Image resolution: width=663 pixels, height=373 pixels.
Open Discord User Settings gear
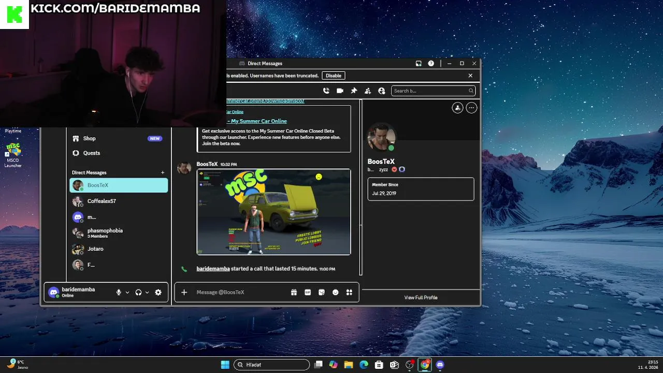158,292
